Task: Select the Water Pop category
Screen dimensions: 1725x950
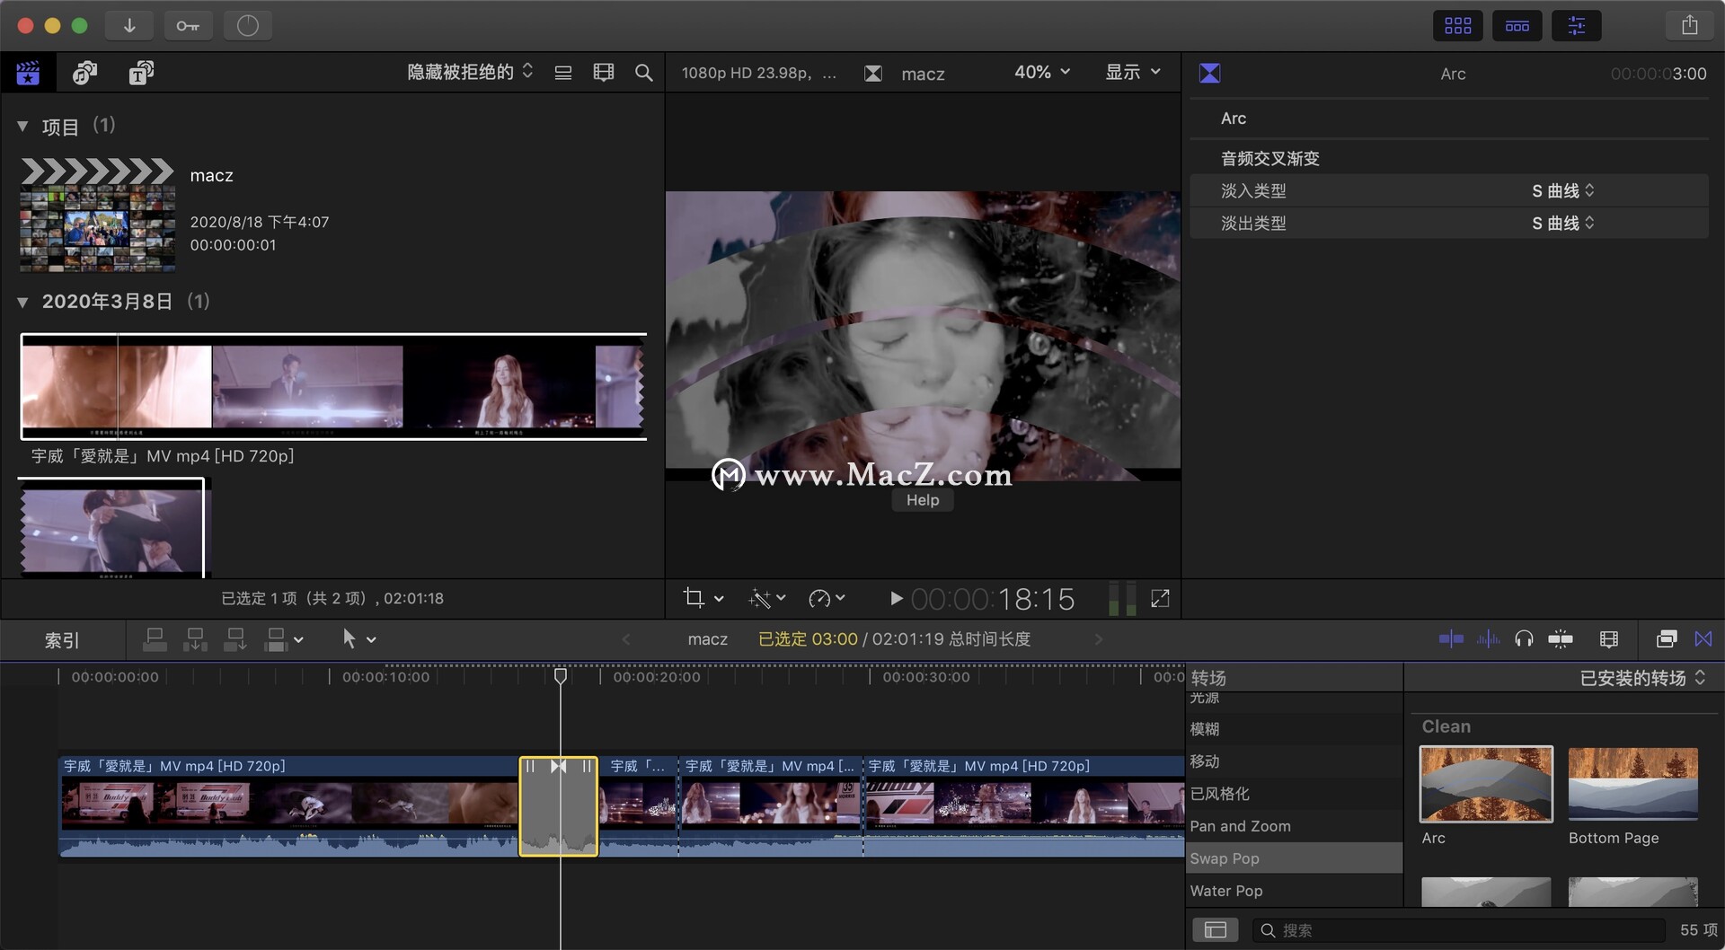Action: pyautogui.click(x=1294, y=891)
